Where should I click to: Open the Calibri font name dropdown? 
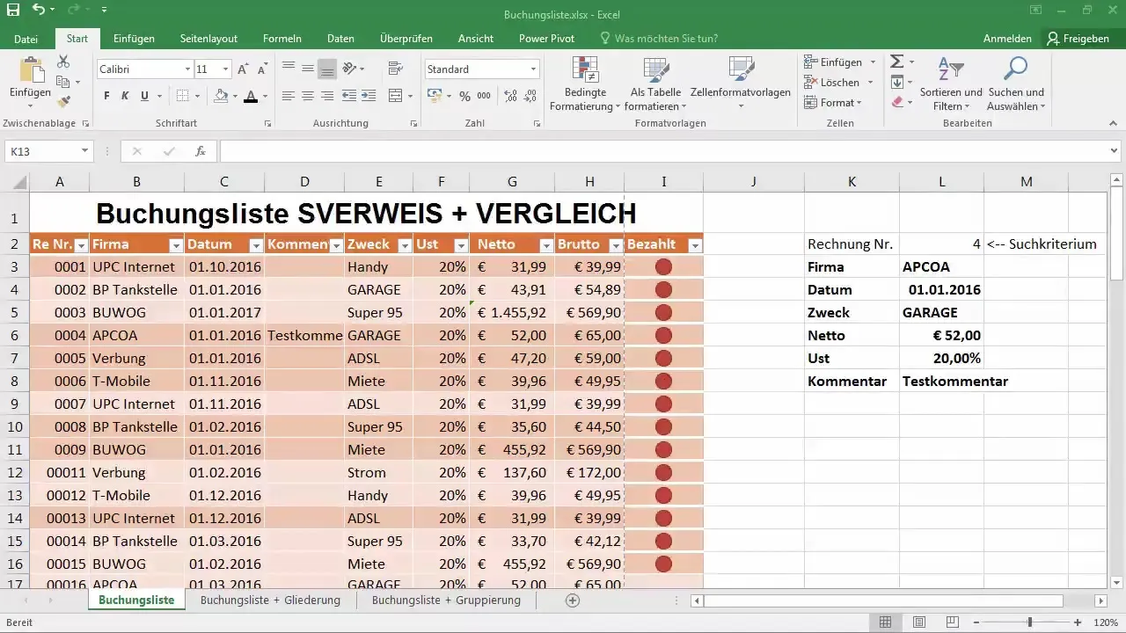click(x=187, y=69)
